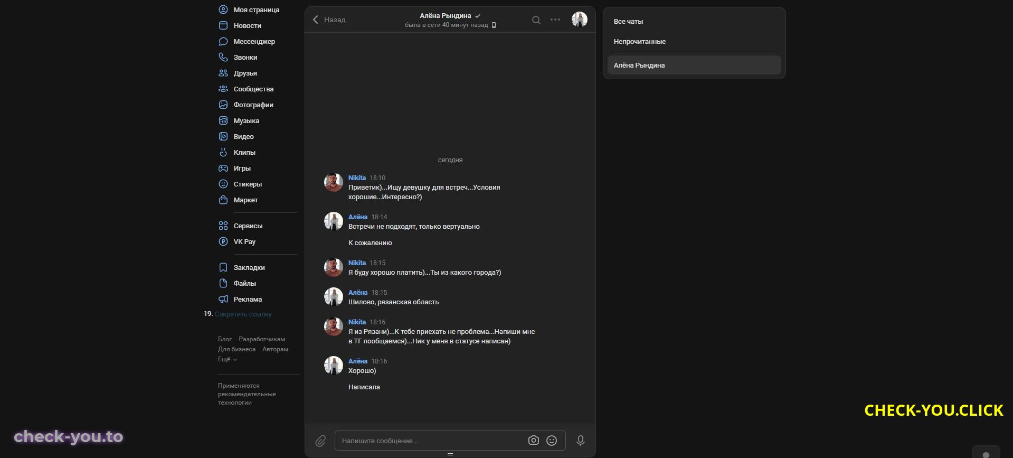Click the message input resize handle
The height and width of the screenshot is (458, 1013).
click(x=450, y=454)
